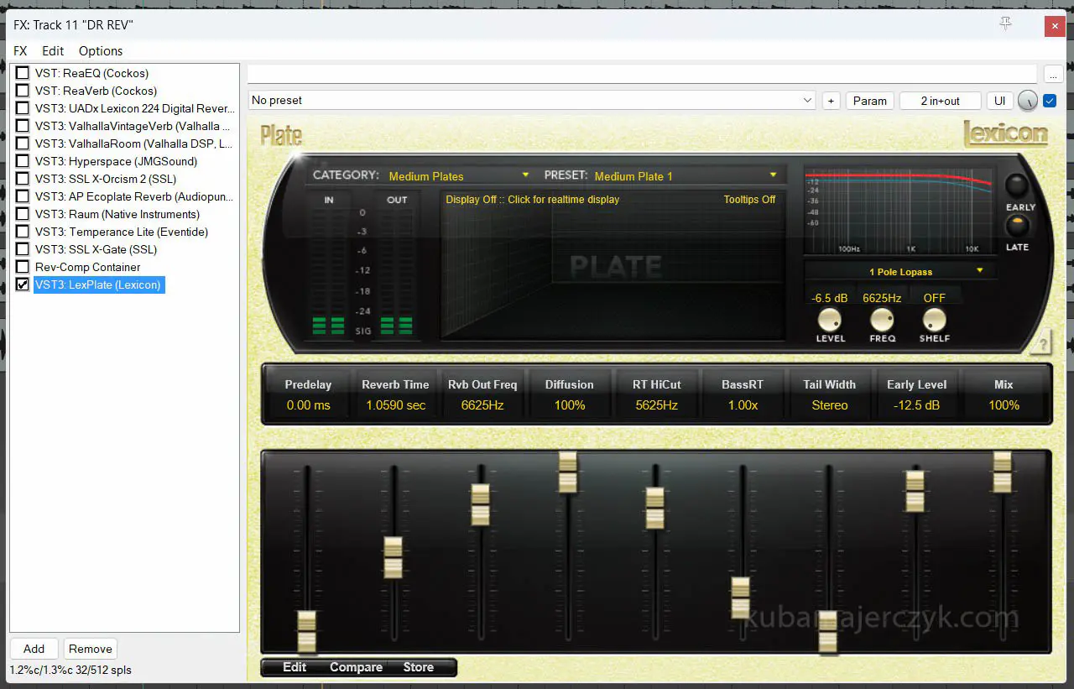Open the Edit menu in menu bar
Screen dimensions: 1074x689
coord(53,51)
